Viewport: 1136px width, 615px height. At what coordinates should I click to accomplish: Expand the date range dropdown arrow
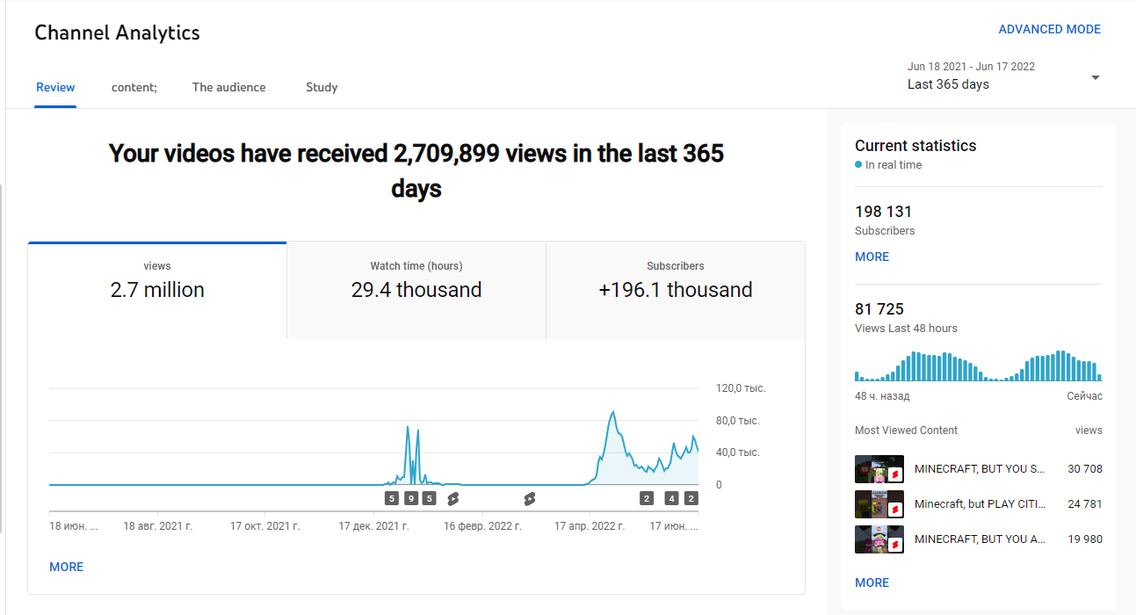pyautogui.click(x=1096, y=77)
